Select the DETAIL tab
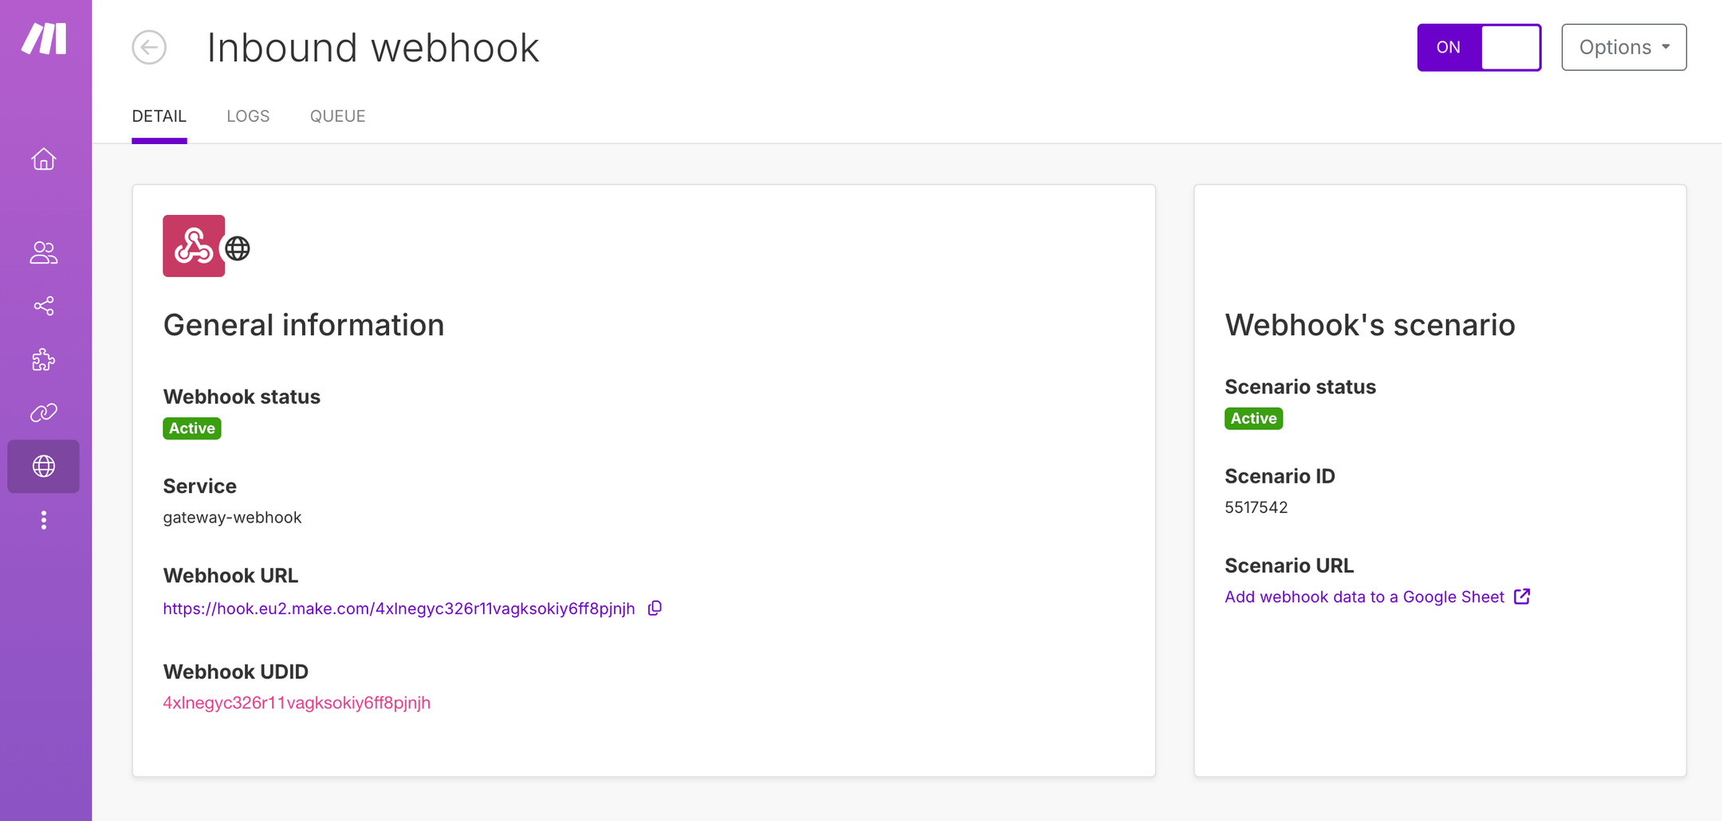 tap(159, 115)
